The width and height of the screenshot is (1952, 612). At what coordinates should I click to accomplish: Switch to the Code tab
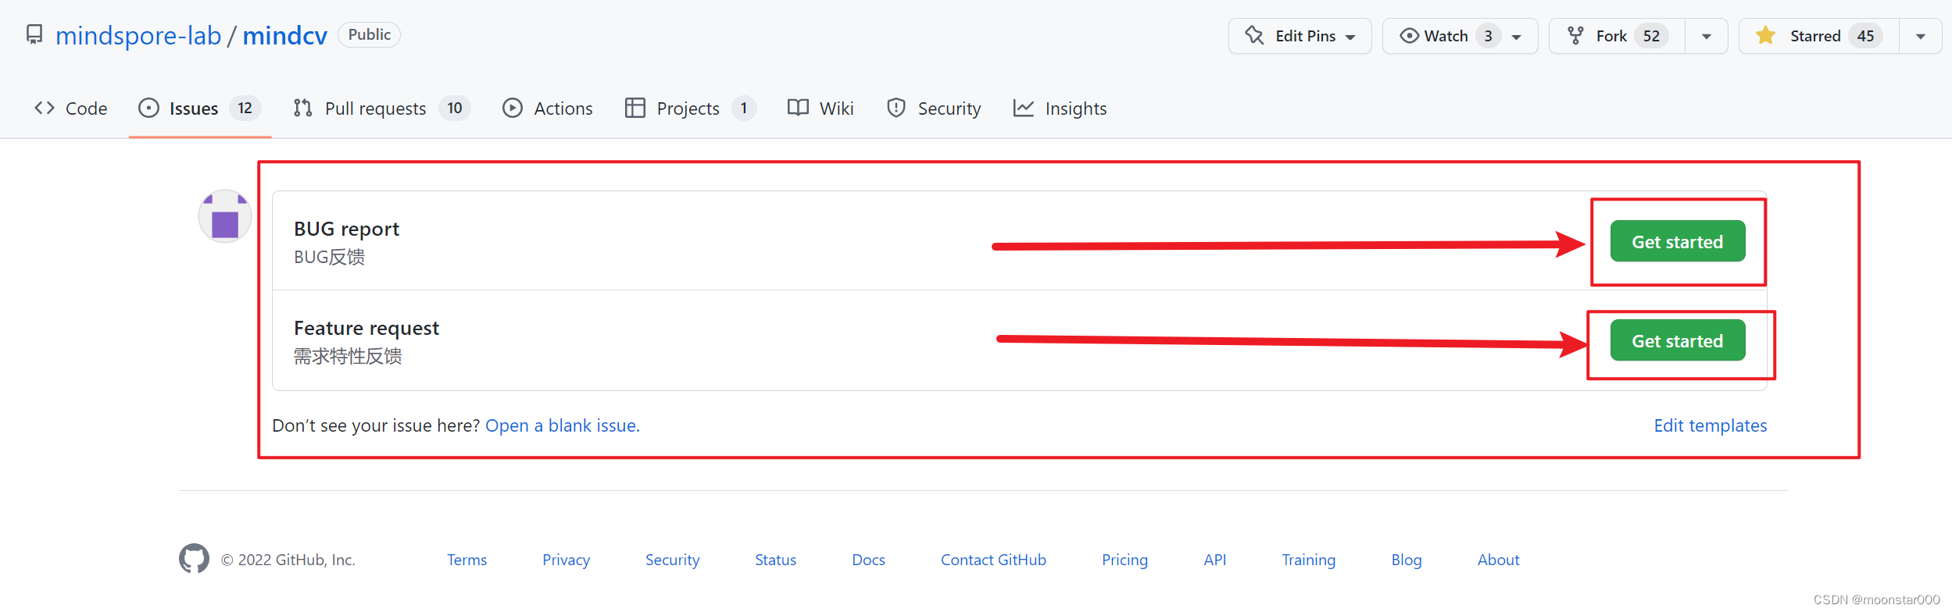coord(71,109)
